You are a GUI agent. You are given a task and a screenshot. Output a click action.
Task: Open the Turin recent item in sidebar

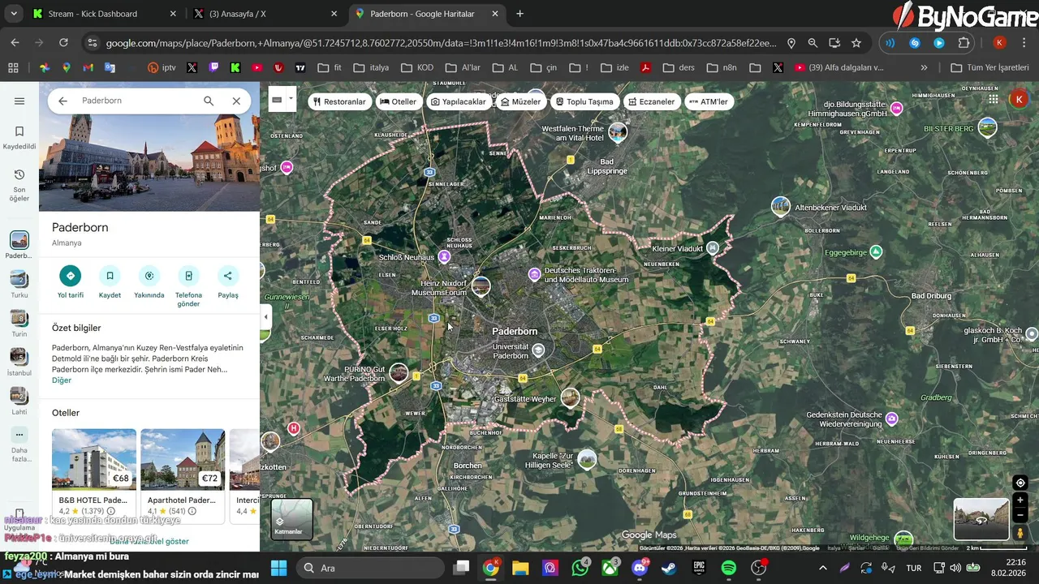point(19,323)
